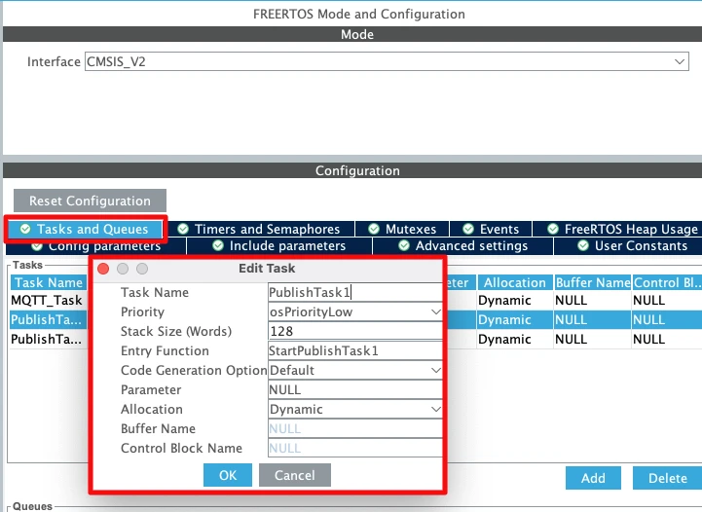The height and width of the screenshot is (512, 702).
Task: Switch to Include parameters tab
Action: click(x=278, y=246)
